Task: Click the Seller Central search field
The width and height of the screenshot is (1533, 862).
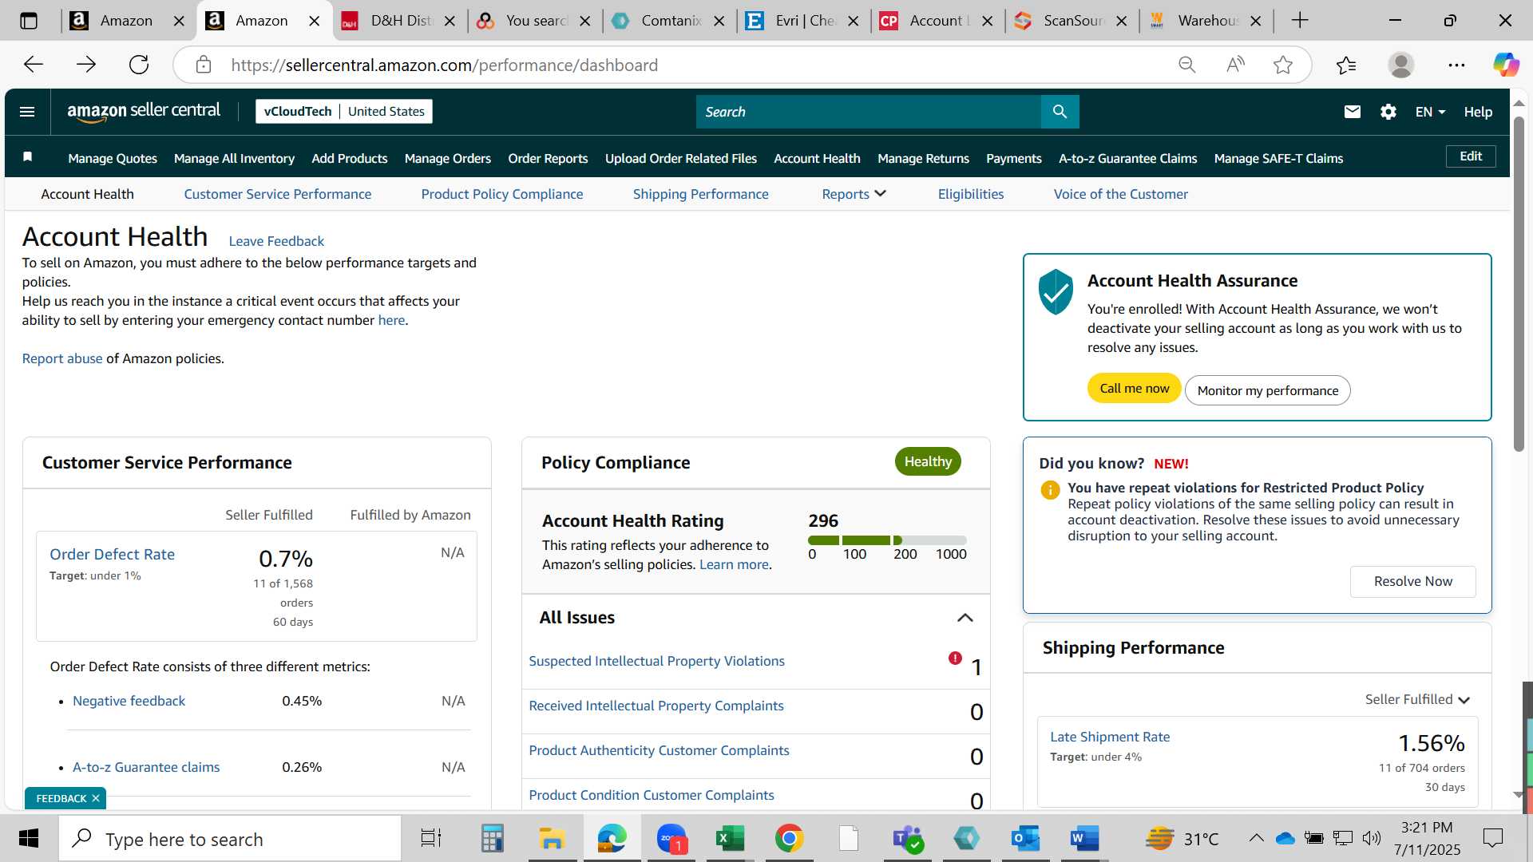Action: pos(869,112)
